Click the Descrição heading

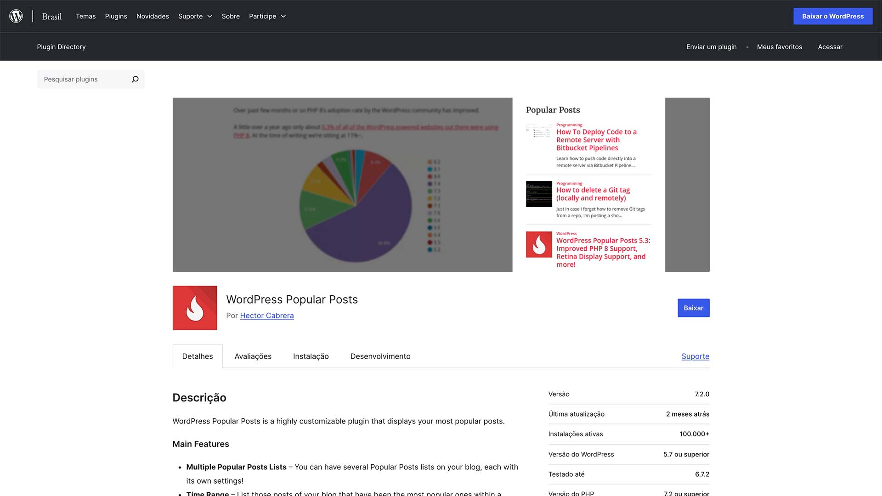(199, 398)
